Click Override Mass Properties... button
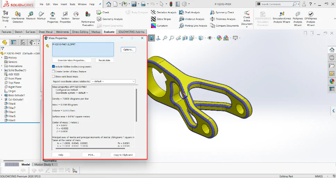 72,60
